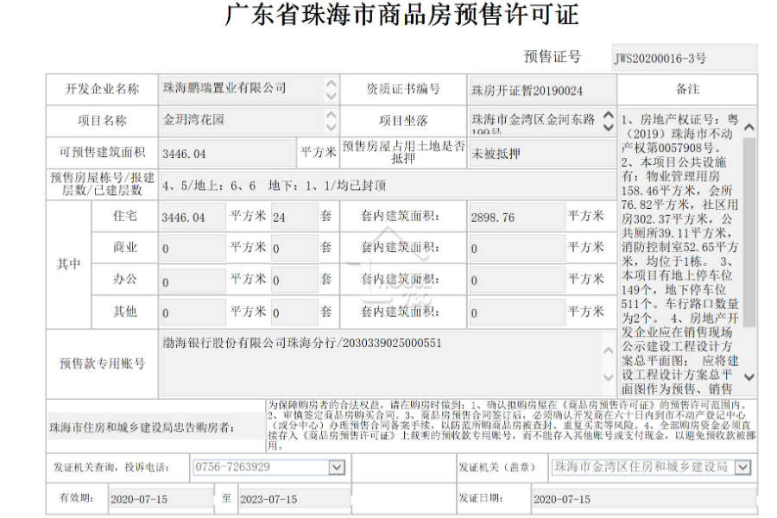Click residential inner area field 2898.76
The height and width of the screenshot is (518, 777).
pyautogui.click(x=517, y=217)
